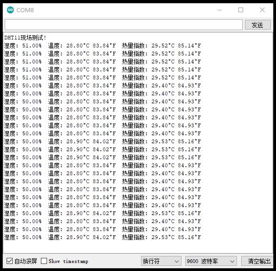The width and height of the screenshot is (276, 271).
Task: Click the arrow on the baud rate combo box
Action: (232, 262)
